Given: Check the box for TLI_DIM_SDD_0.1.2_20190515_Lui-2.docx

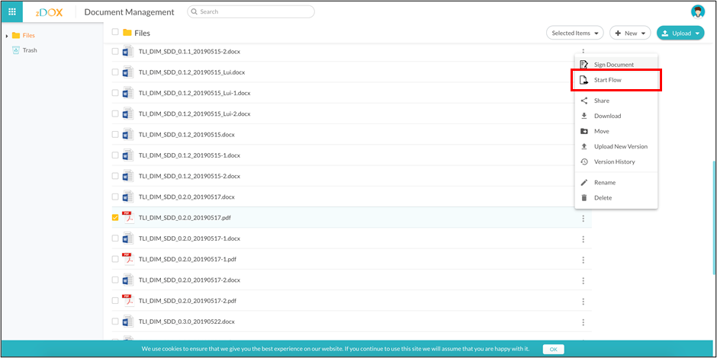Looking at the screenshot, I should tap(115, 113).
